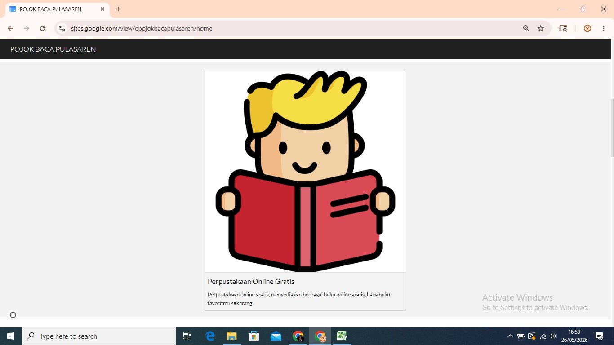The image size is (614, 345).
Task: Bookmark this page with star icon
Action: (x=541, y=28)
